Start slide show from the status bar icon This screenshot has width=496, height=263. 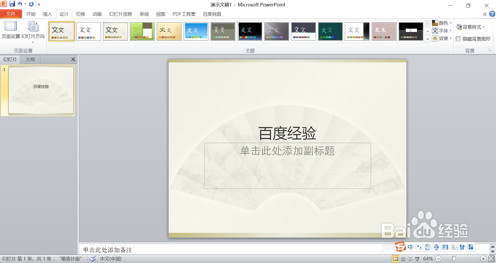click(x=417, y=259)
